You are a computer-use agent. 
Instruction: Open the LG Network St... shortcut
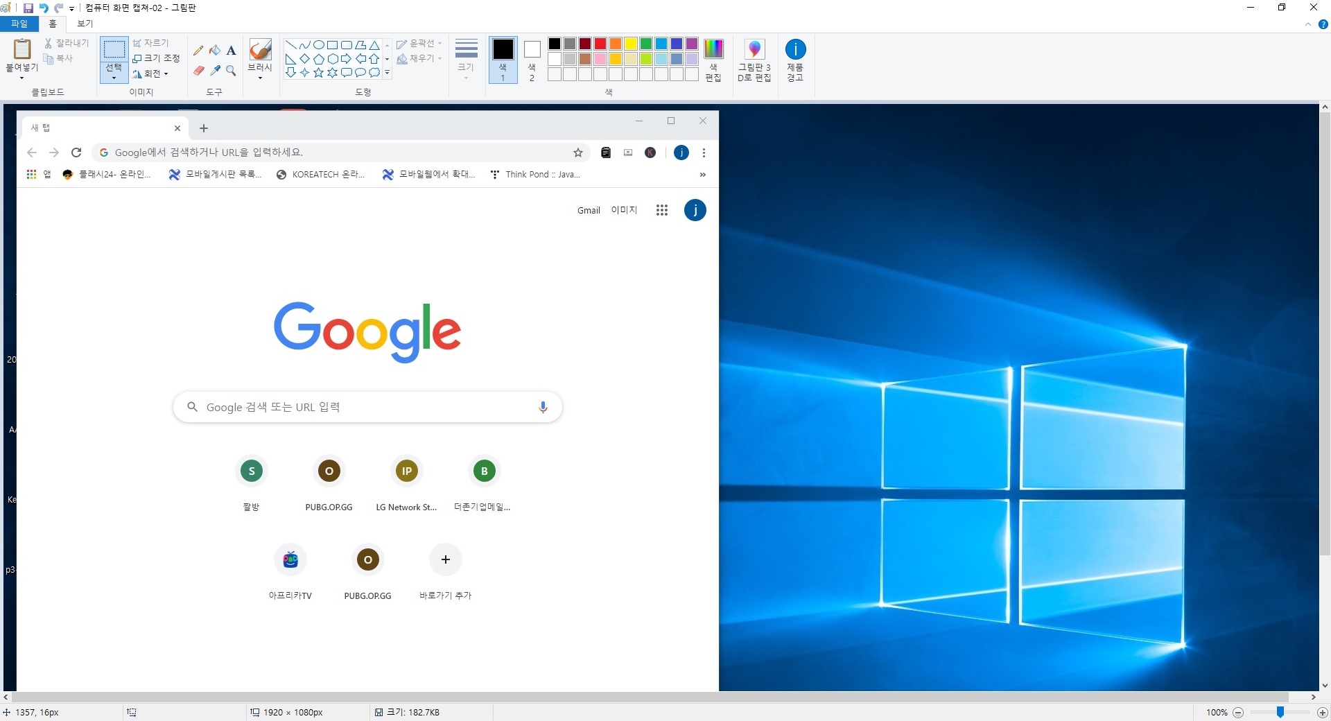pyautogui.click(x=407, y=483)
